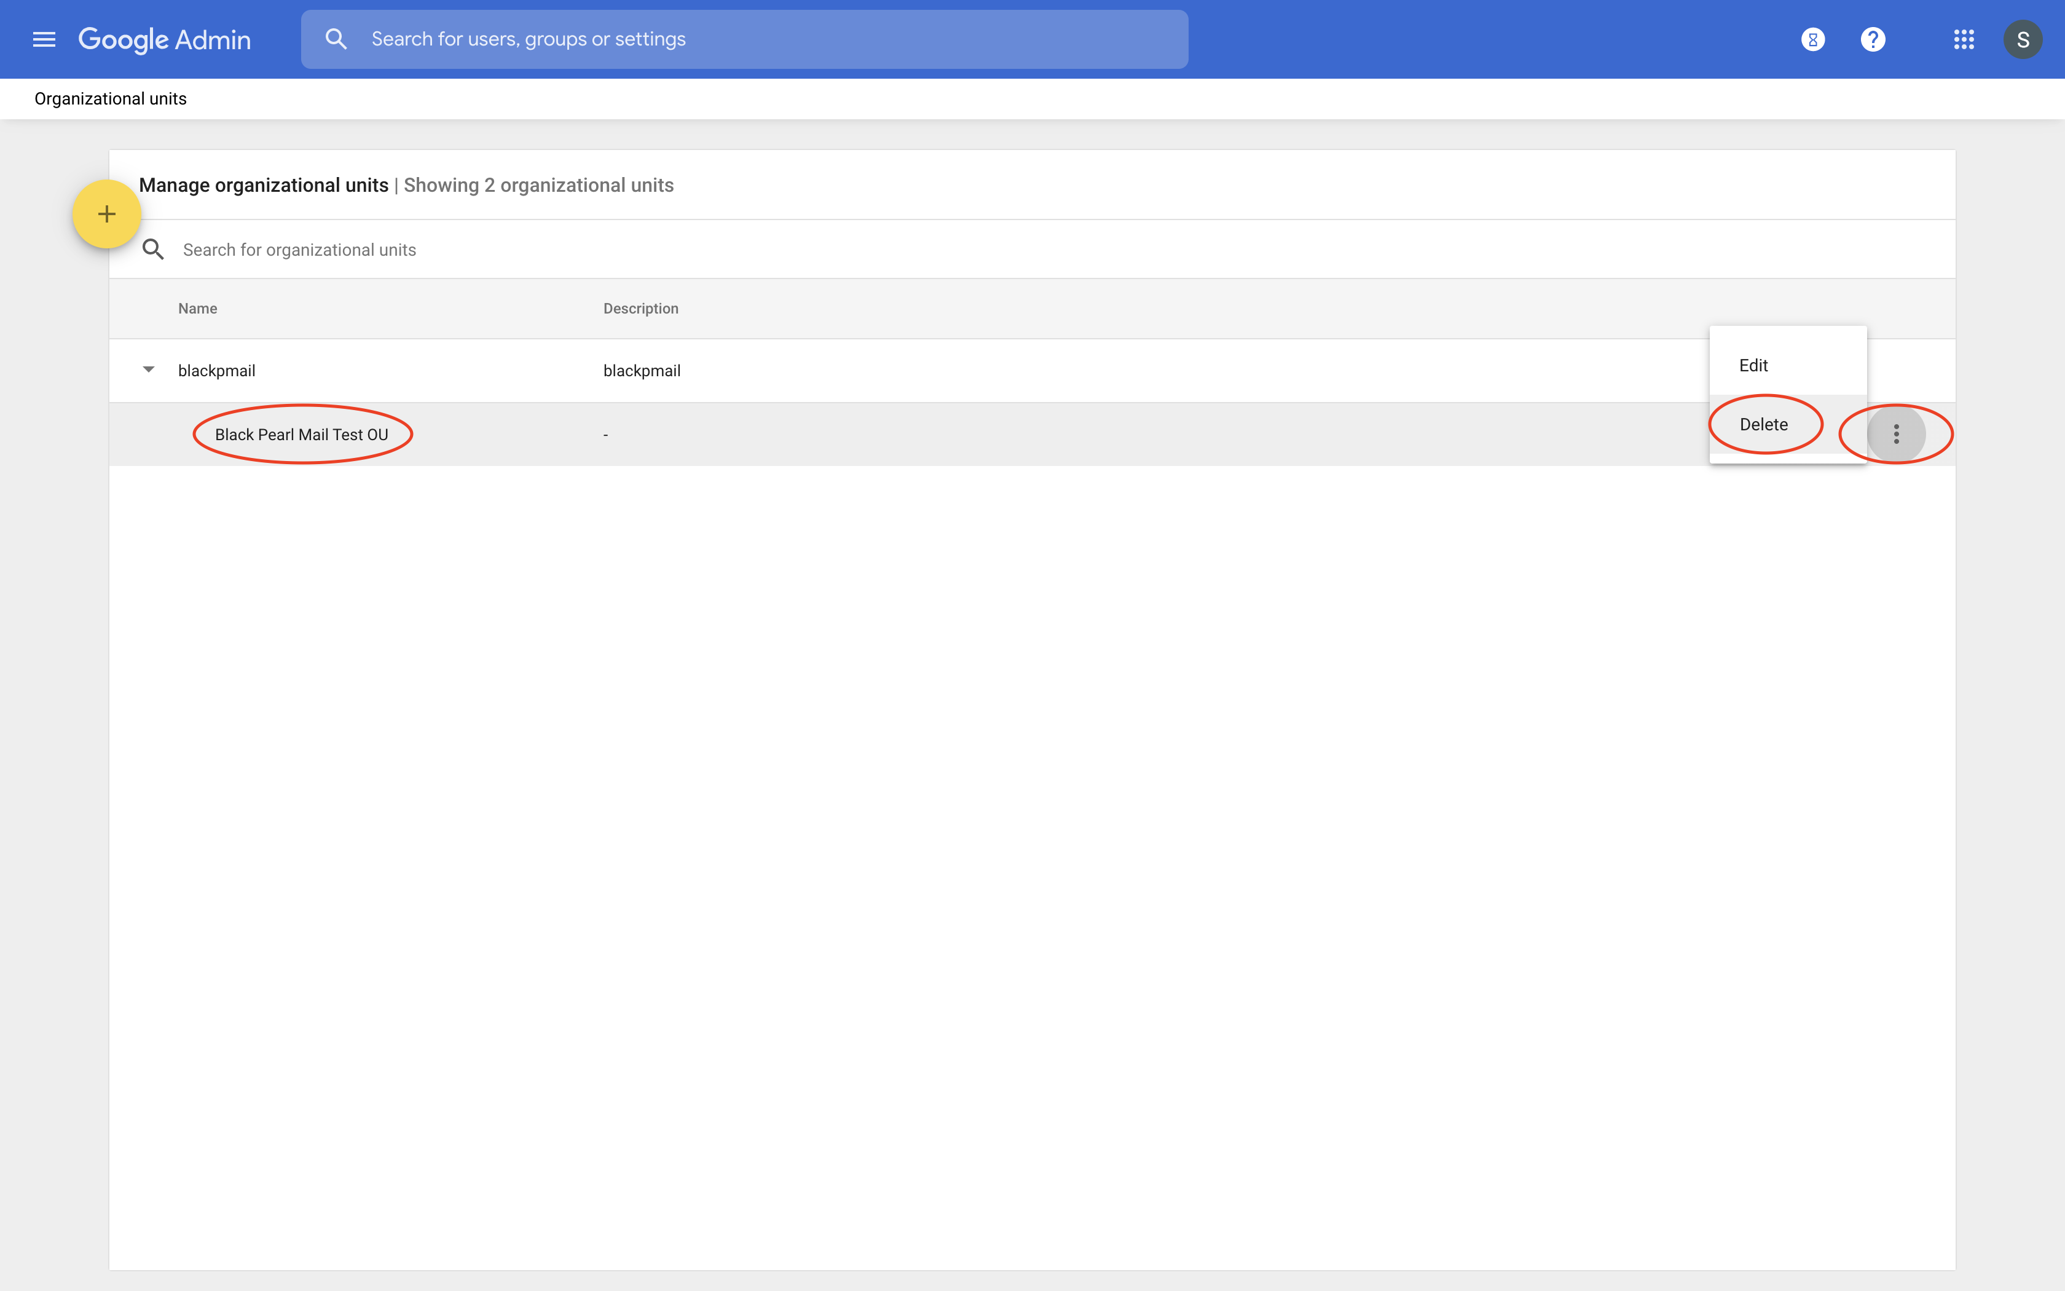Viewport: 2065px width, 1291px height.
Task: Choose Delete from the context menu
Action: [x=1764, y=424]
